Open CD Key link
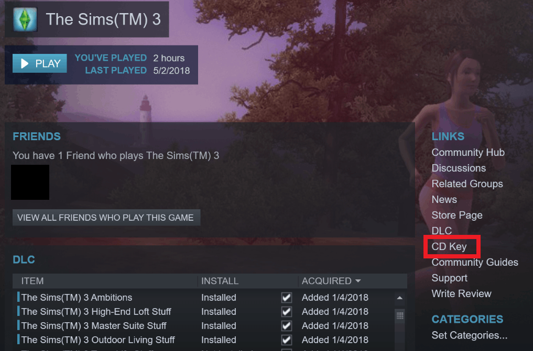533x351 pixels. pyautogui.click(x=449, y=246)
